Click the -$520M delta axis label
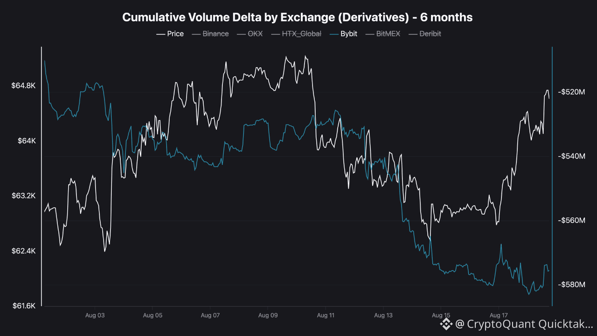 pos(571,92)
